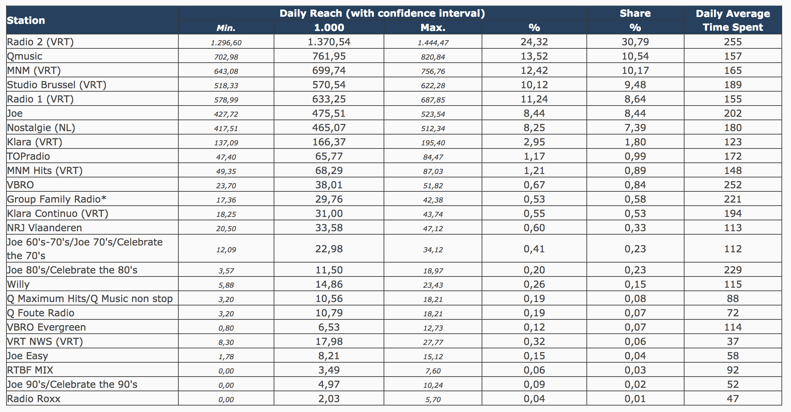Image resolution: width=791 pixels, height=412 pixels.
Task: Click the Qmusic station cell
Action: pyautogui.click(x=25, y=56)
